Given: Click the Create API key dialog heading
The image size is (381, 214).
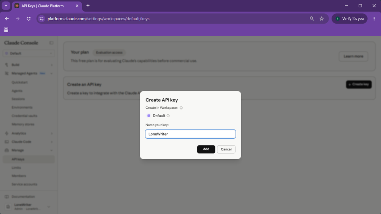Looking at the screenshot, I should point(162,100).
